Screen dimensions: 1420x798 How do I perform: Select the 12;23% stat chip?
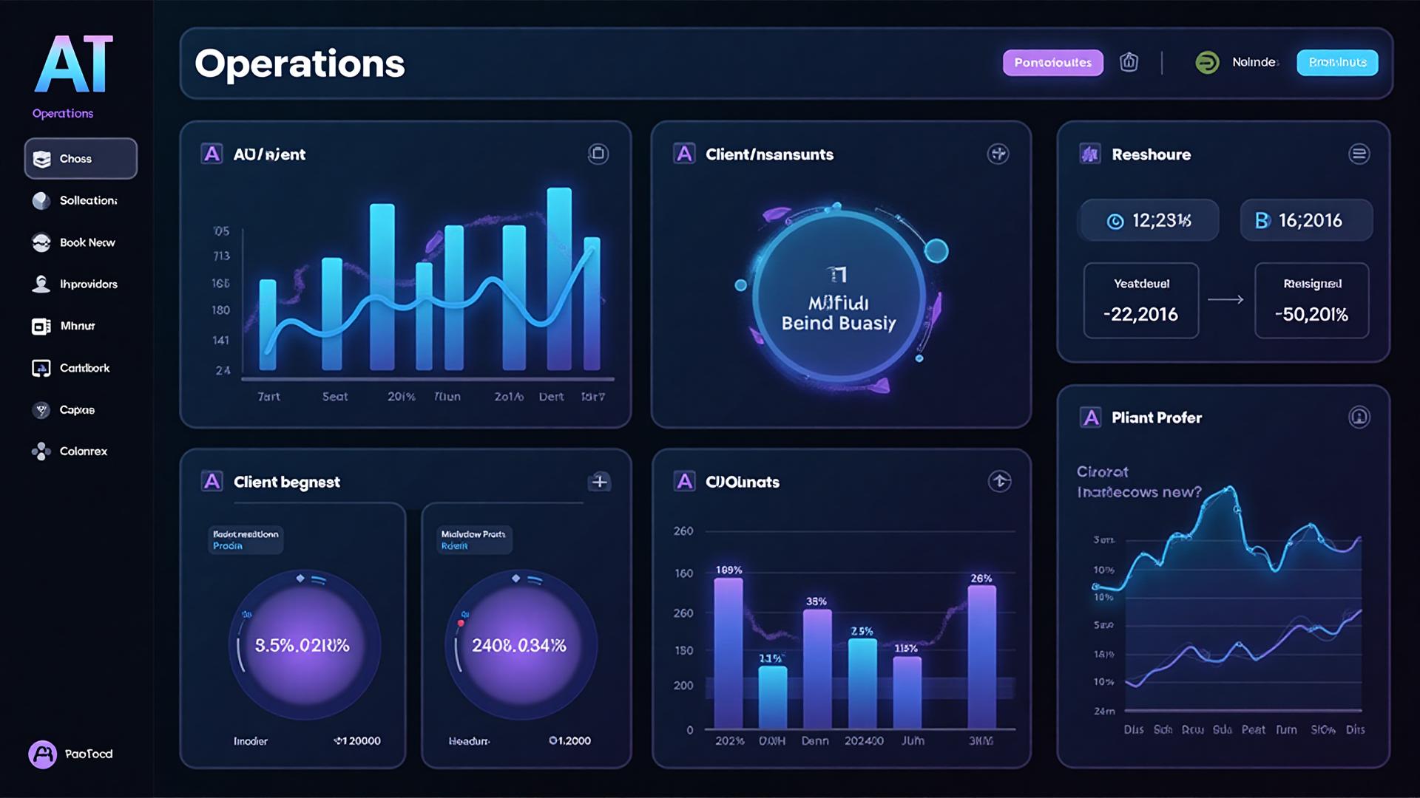click(x=1149, y=220)
